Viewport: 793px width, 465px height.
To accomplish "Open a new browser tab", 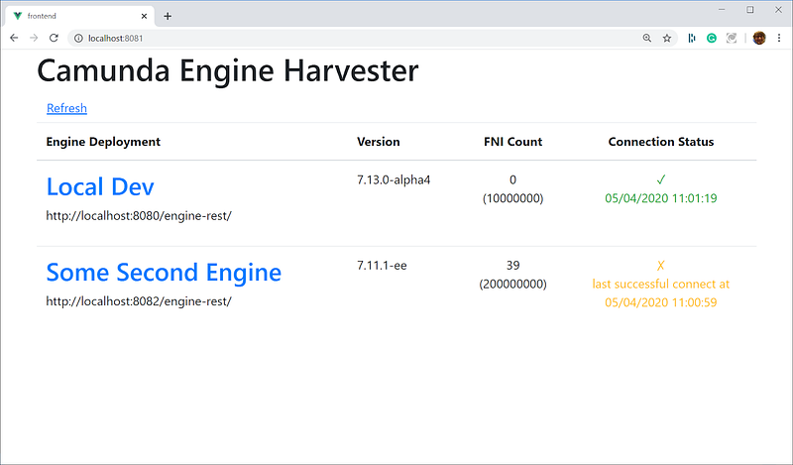I will point(168,16).
